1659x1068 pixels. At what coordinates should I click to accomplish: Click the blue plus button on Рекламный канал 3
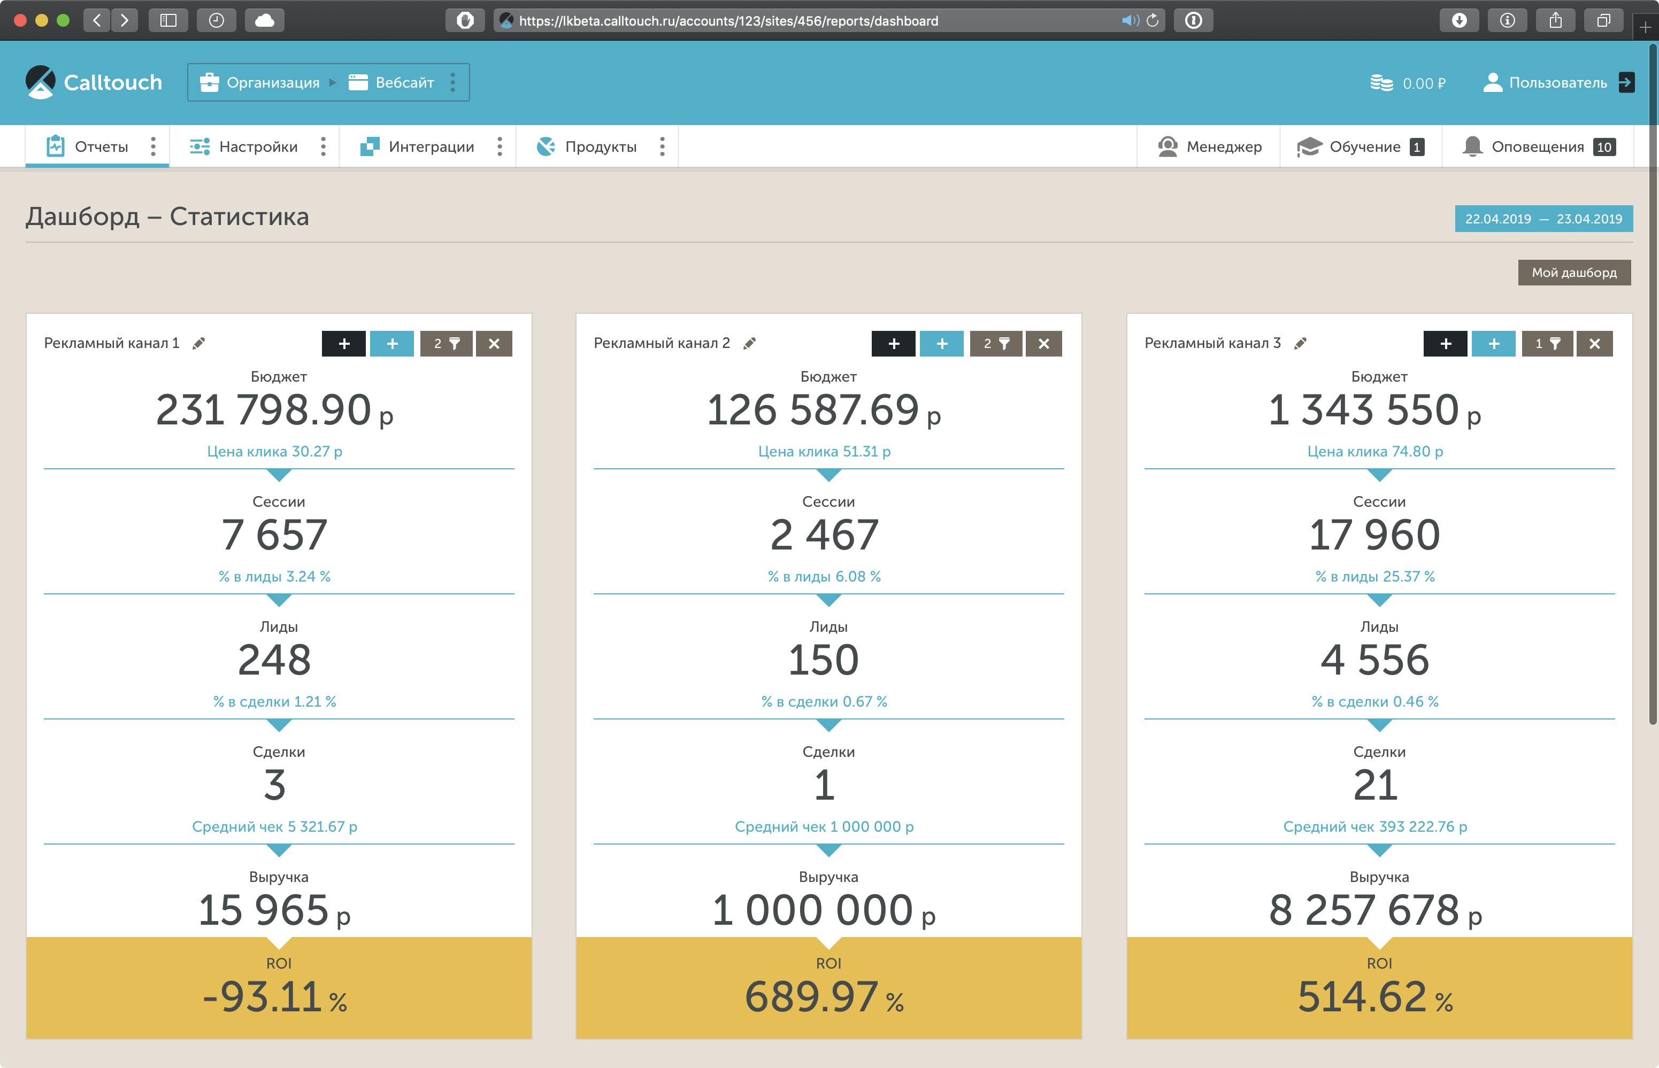pos(1493,343)
